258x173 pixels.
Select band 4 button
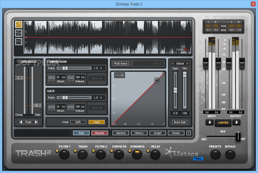[150, 63]
